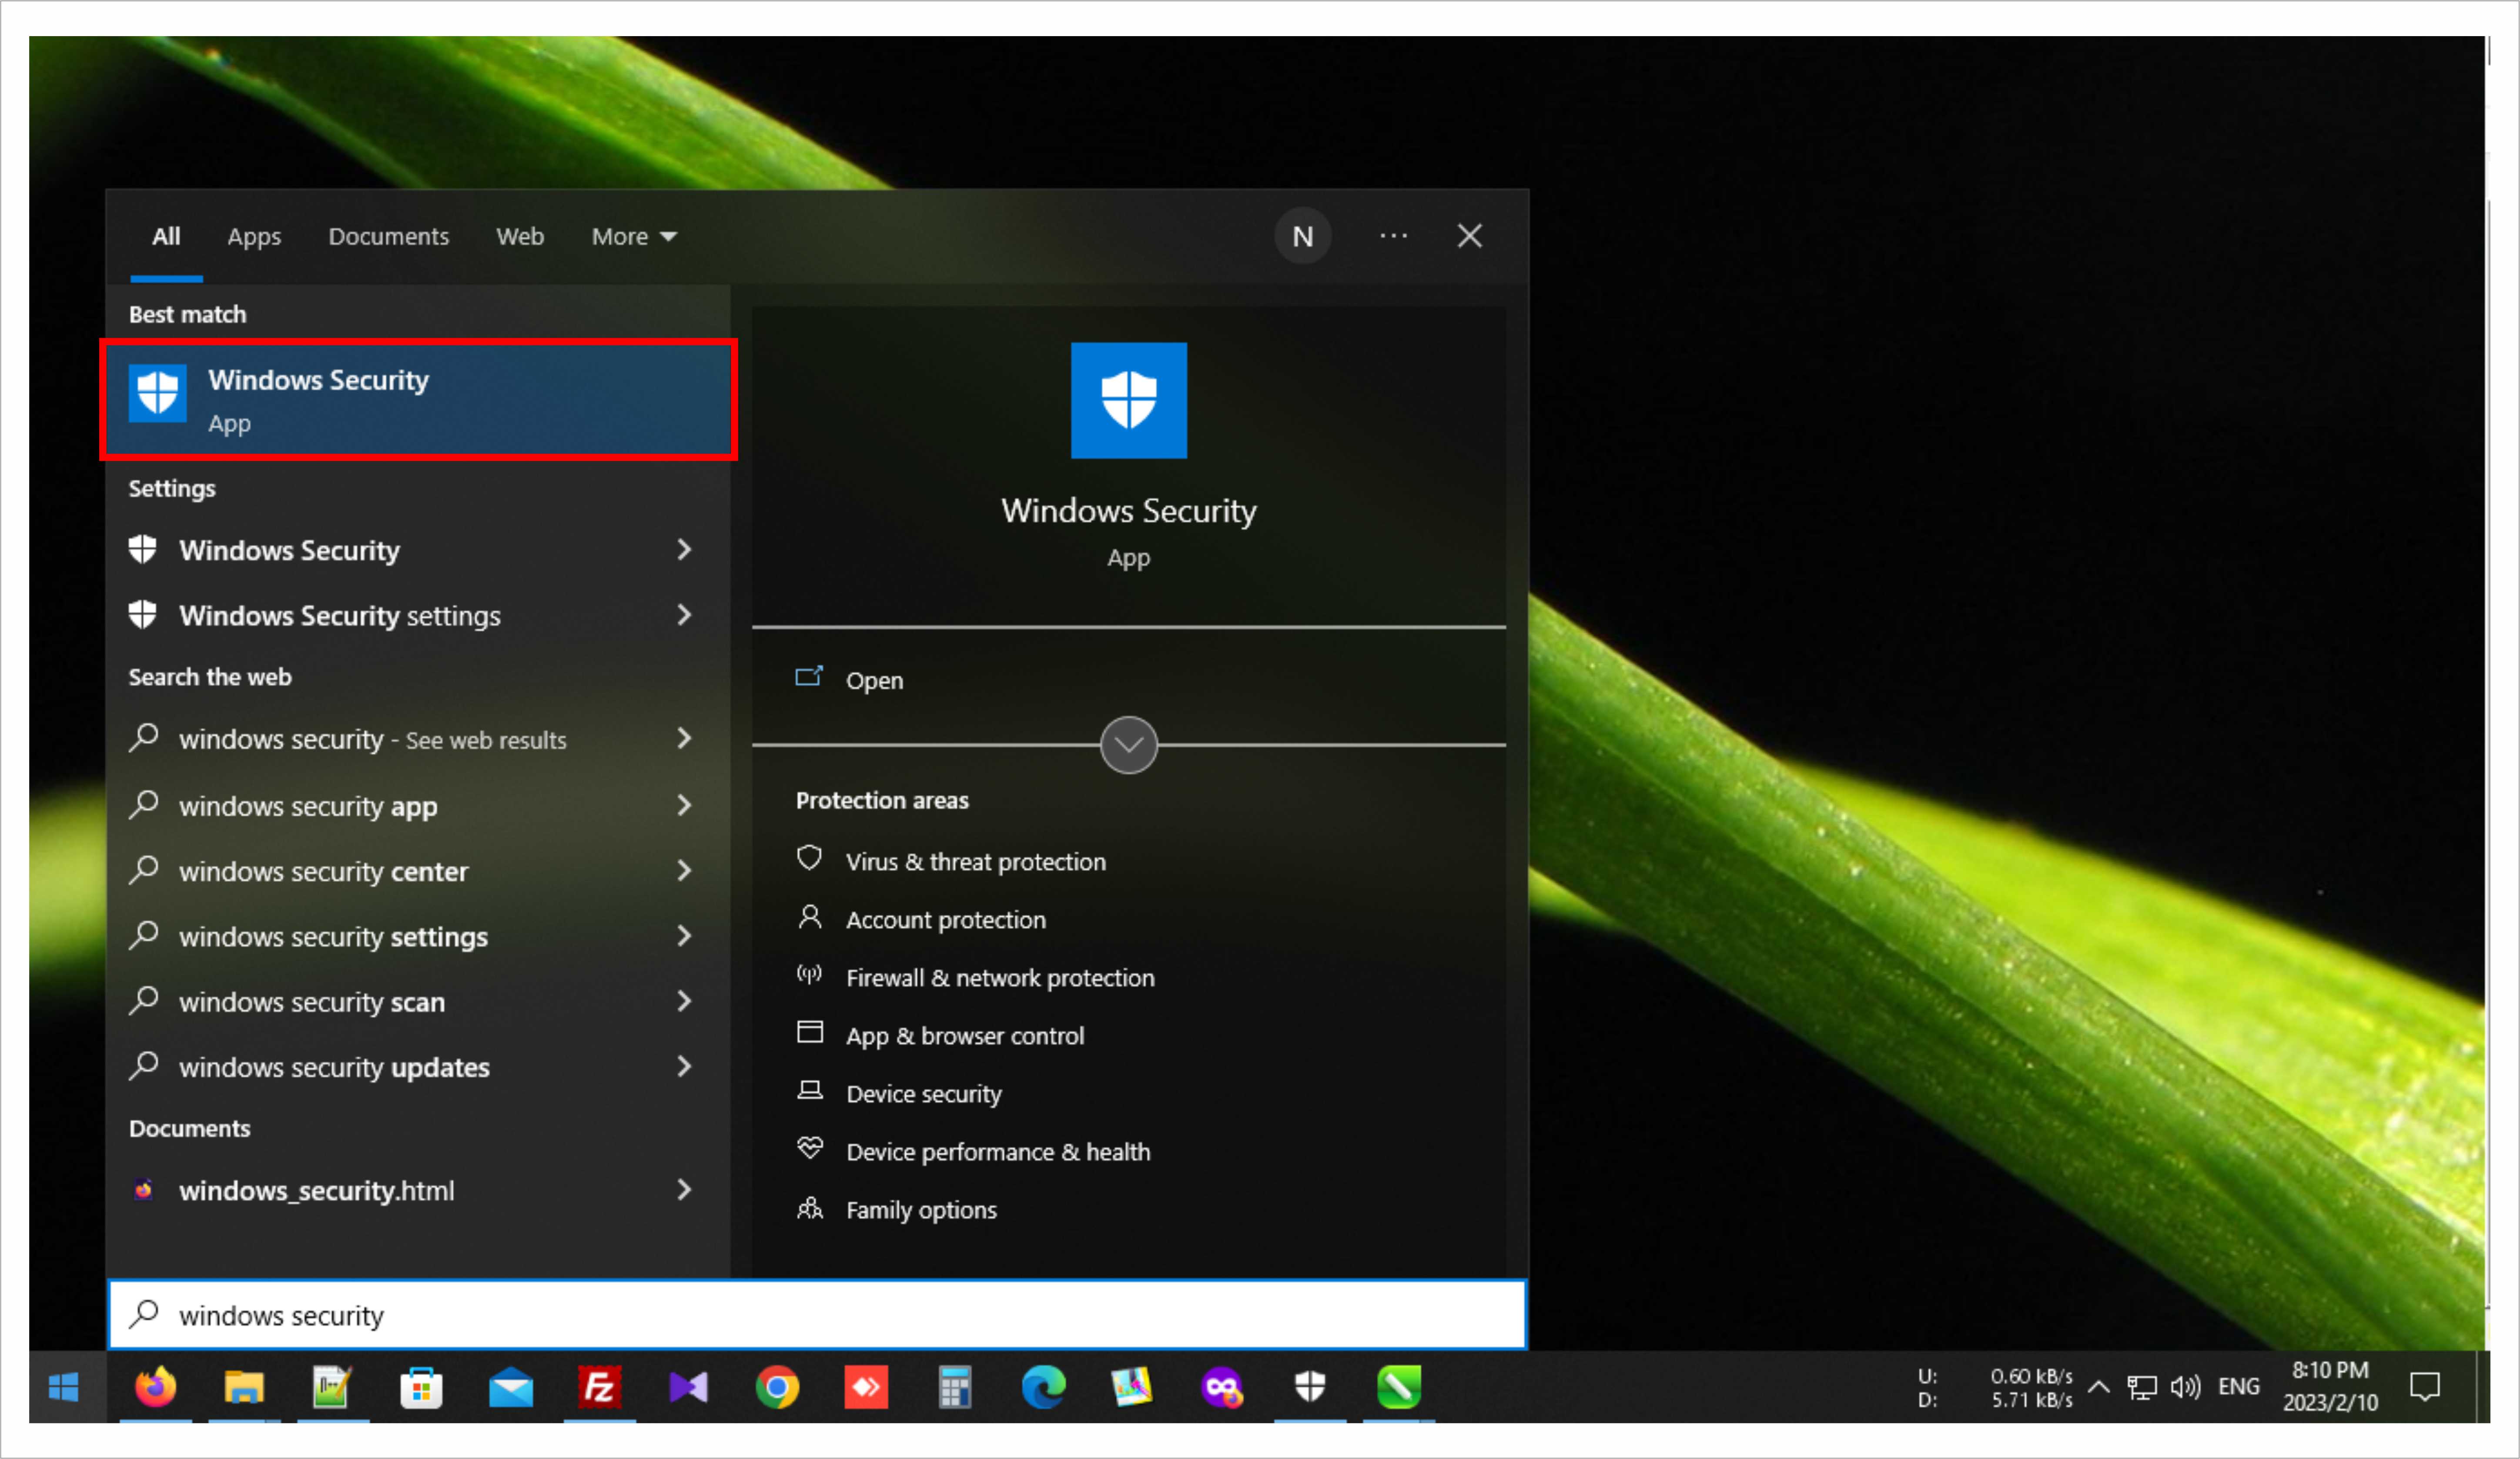Show hidden tray icons chevron

click(x=2099, y=1387)
